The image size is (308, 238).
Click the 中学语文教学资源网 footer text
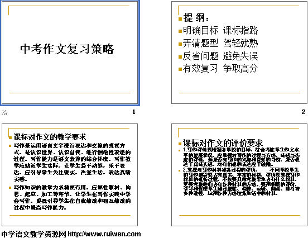(x=34, y=234)
